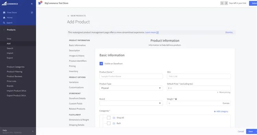The width and height of the screenshot is (257, 135).
Task: Click the Save button
Action: pos(250,131)
